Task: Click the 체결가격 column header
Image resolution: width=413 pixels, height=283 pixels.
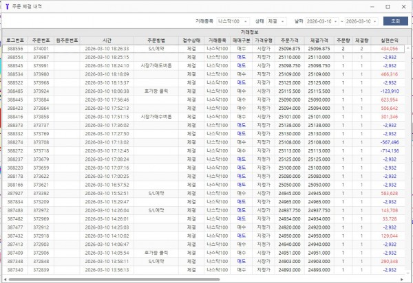Action: tap(319, 41)
